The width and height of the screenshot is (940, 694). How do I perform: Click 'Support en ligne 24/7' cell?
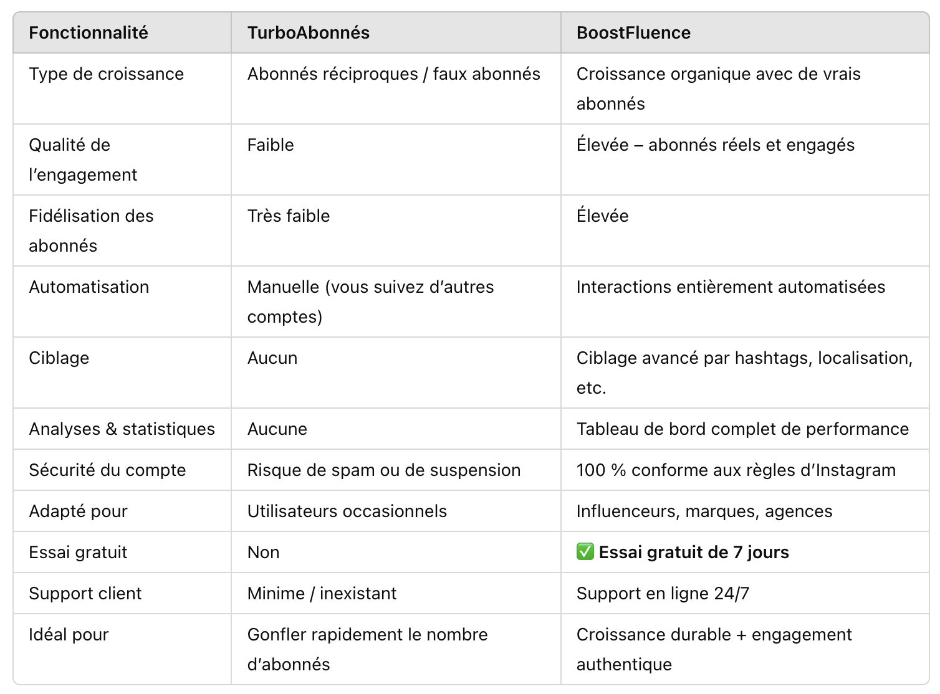coord(663,594)
